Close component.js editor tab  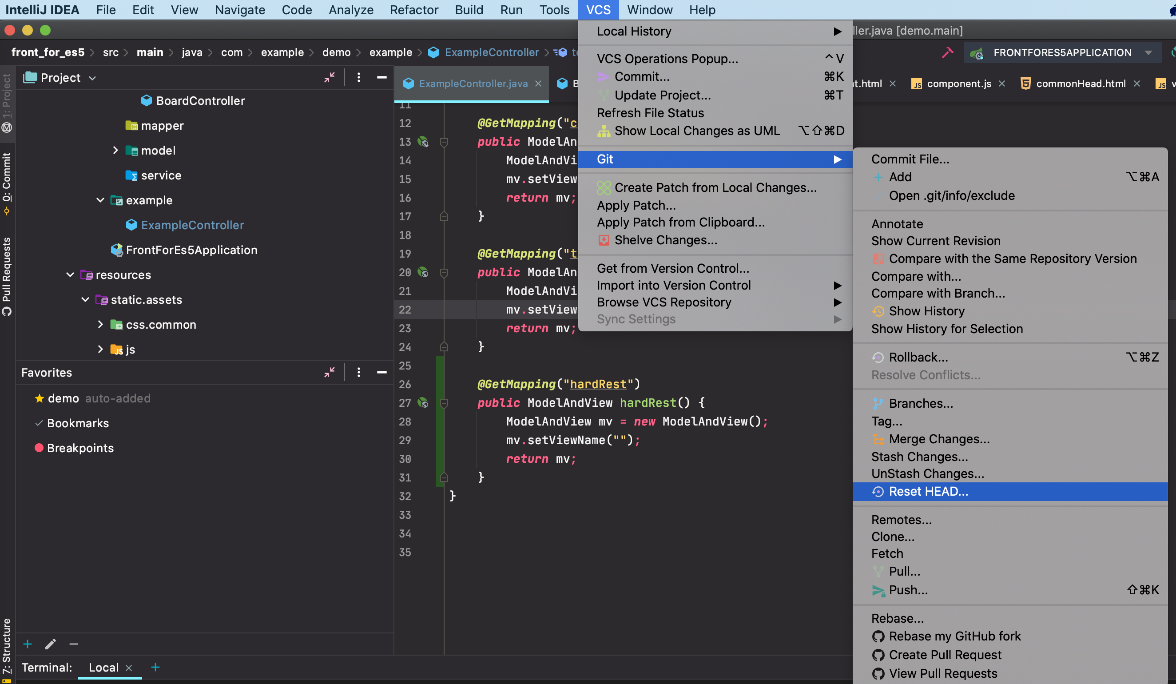1001,84
